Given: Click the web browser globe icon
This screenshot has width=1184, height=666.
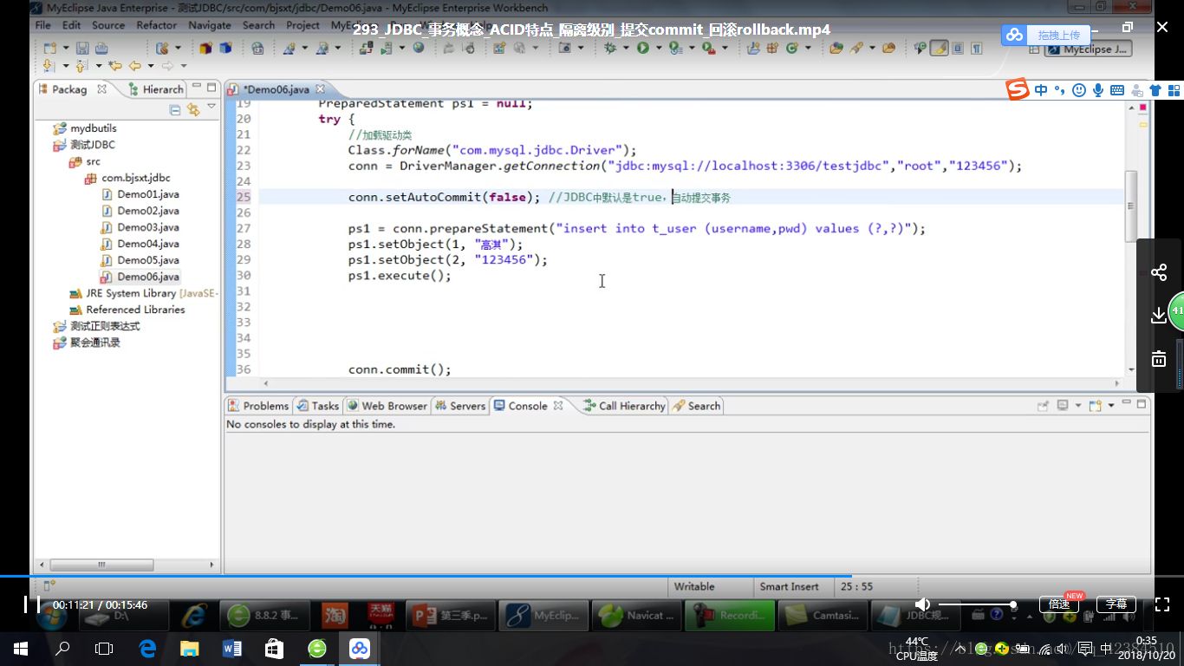Looking at the screenshot, I should [419, 49].
